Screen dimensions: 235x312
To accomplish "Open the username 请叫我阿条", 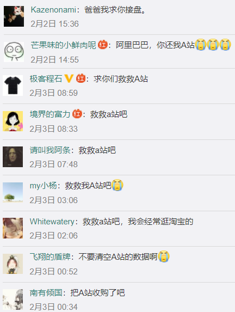I will (x=50, y=150).
